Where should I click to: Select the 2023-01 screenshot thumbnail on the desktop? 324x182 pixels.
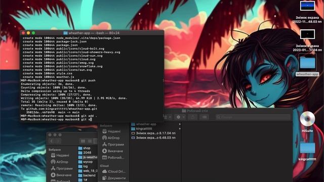[307, 34]
